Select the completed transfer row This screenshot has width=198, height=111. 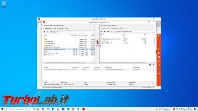click(x=99, y=70)
